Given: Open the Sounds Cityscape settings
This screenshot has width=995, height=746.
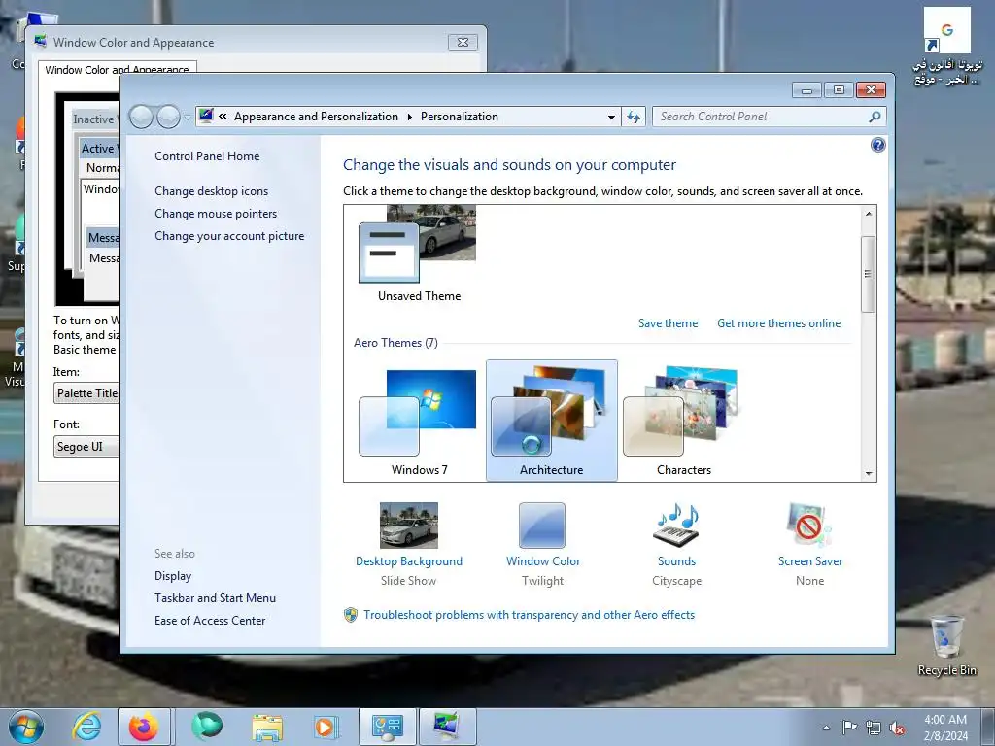Looking at the screenshot, I should 676,544.
